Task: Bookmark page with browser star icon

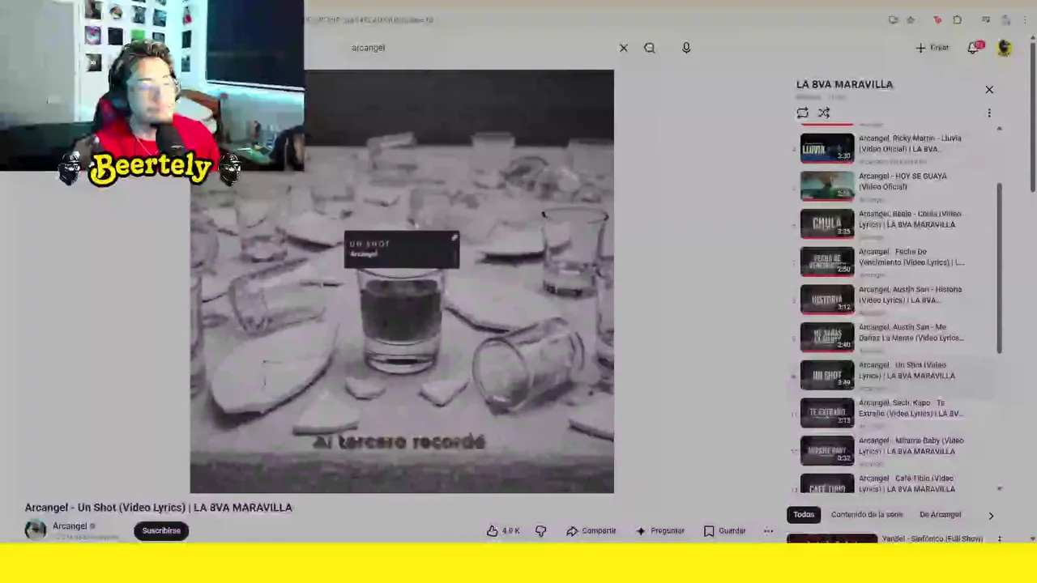Action: (911, 20)
